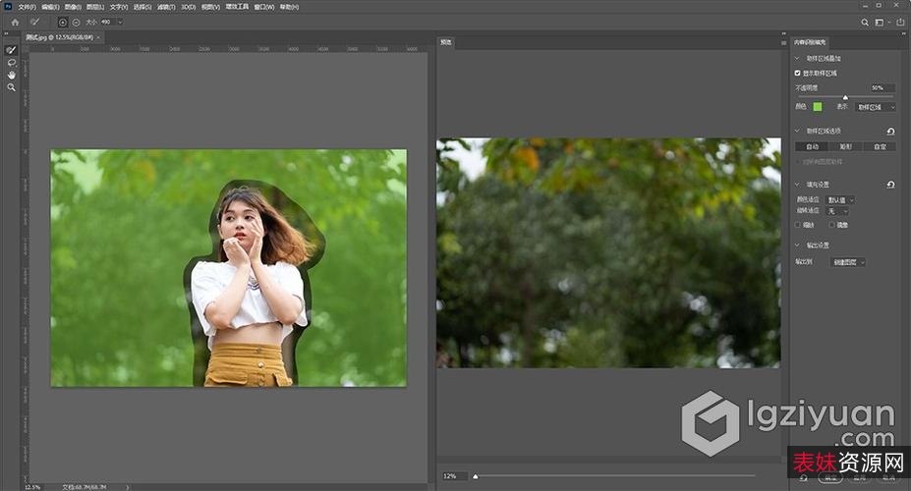The width and height of the screenshot is (911, 491).
Task: Open the 图像(I) menu
Action: click(73, 7)
